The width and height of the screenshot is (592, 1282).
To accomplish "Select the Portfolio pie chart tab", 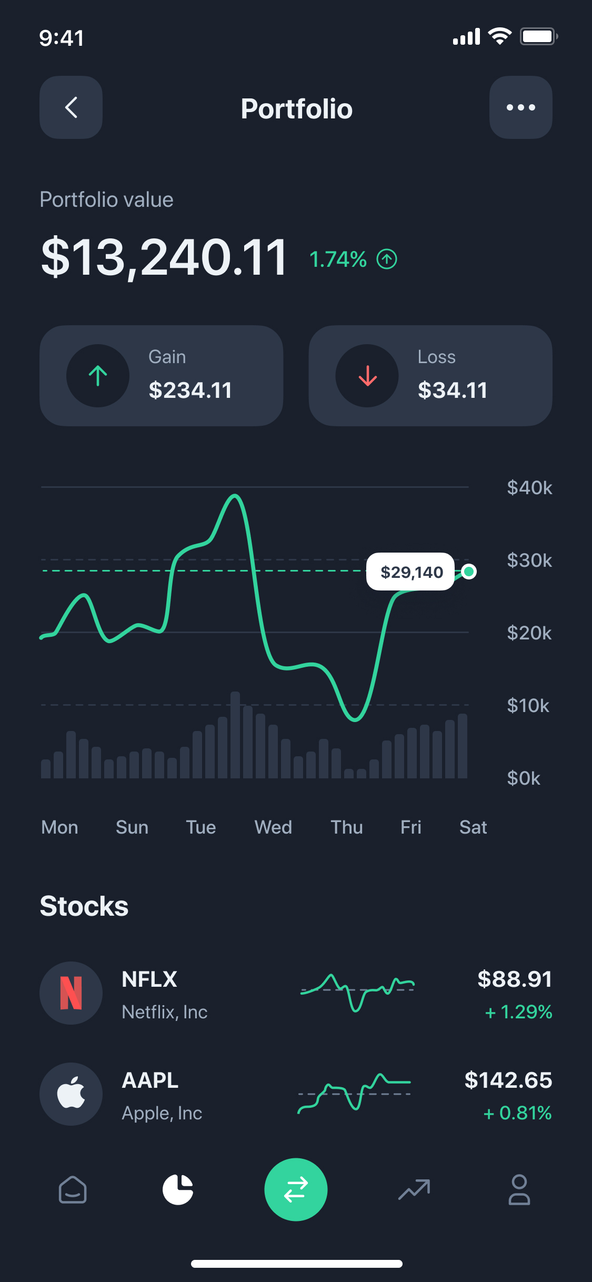I will click(178, 1189).
